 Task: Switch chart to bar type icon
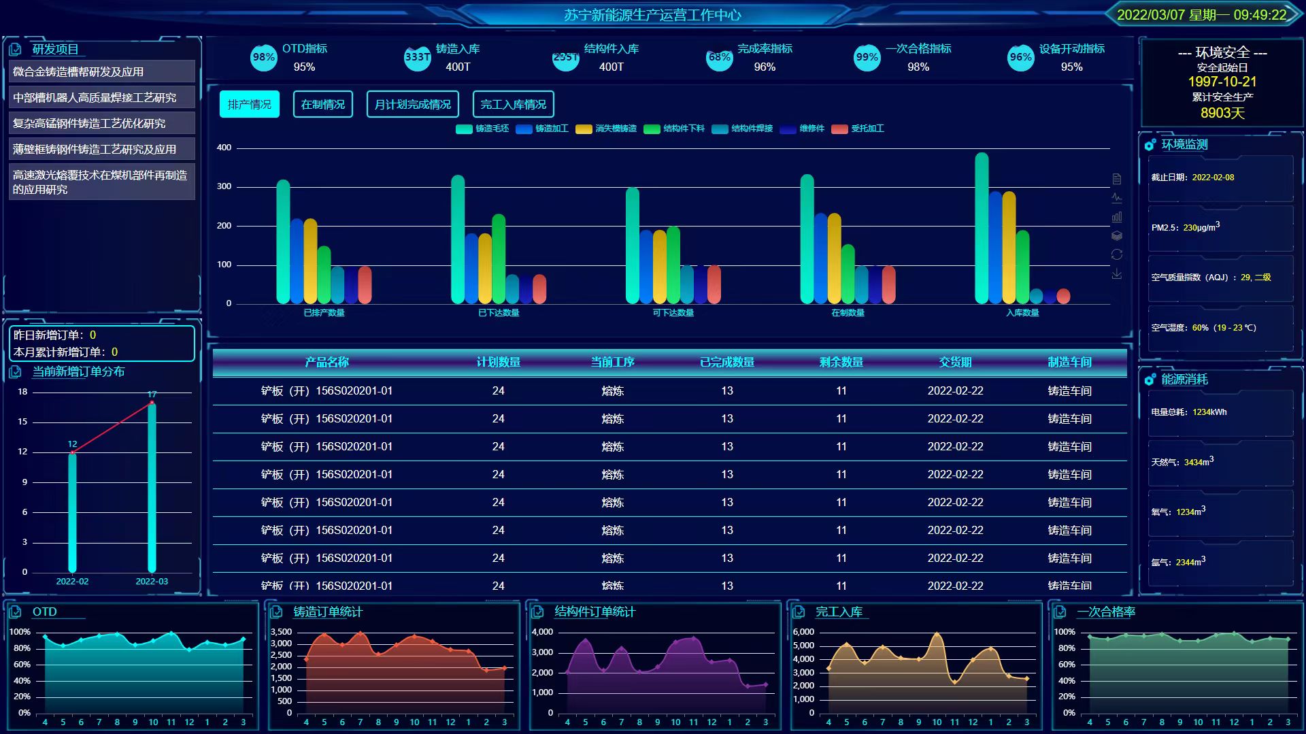coord(1116,217)
